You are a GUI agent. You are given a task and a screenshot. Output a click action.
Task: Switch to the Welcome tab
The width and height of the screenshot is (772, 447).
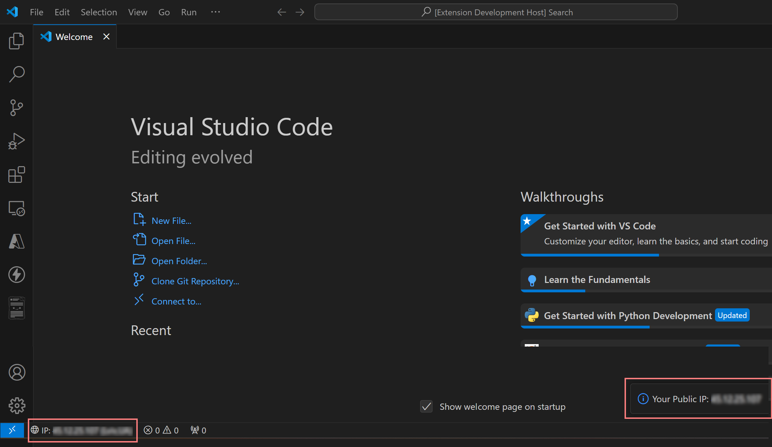pyautogui.click(x=73, y=36)
